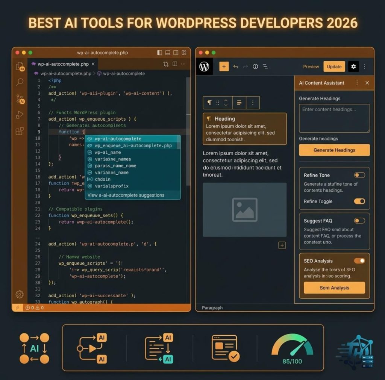
Task: Toggle primary sidebar layout icon in title bar
Action: point(159,53)
